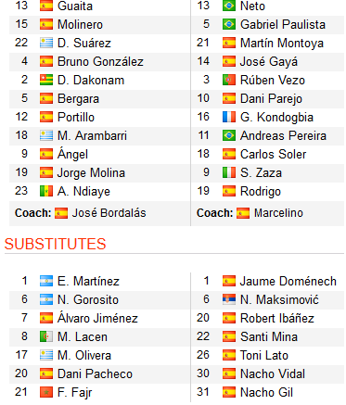Open player Dani Parejo
346x405 pixels.
click(x=271, y=99)
